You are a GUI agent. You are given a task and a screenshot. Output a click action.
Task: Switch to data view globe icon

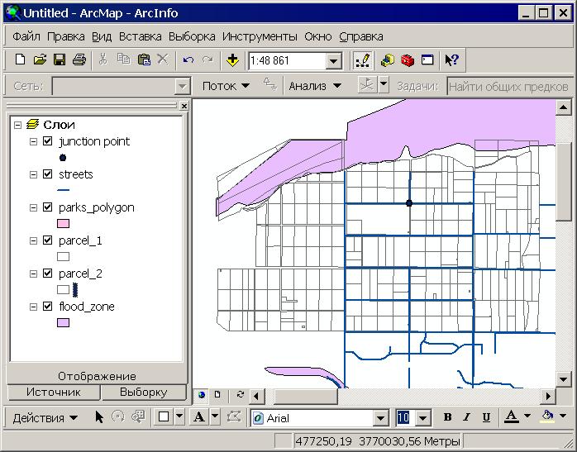click(x=201, y=395)
